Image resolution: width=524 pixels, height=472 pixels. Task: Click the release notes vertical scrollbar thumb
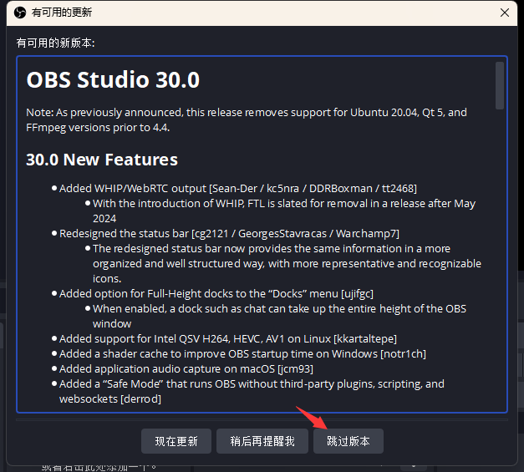[500, 85]
